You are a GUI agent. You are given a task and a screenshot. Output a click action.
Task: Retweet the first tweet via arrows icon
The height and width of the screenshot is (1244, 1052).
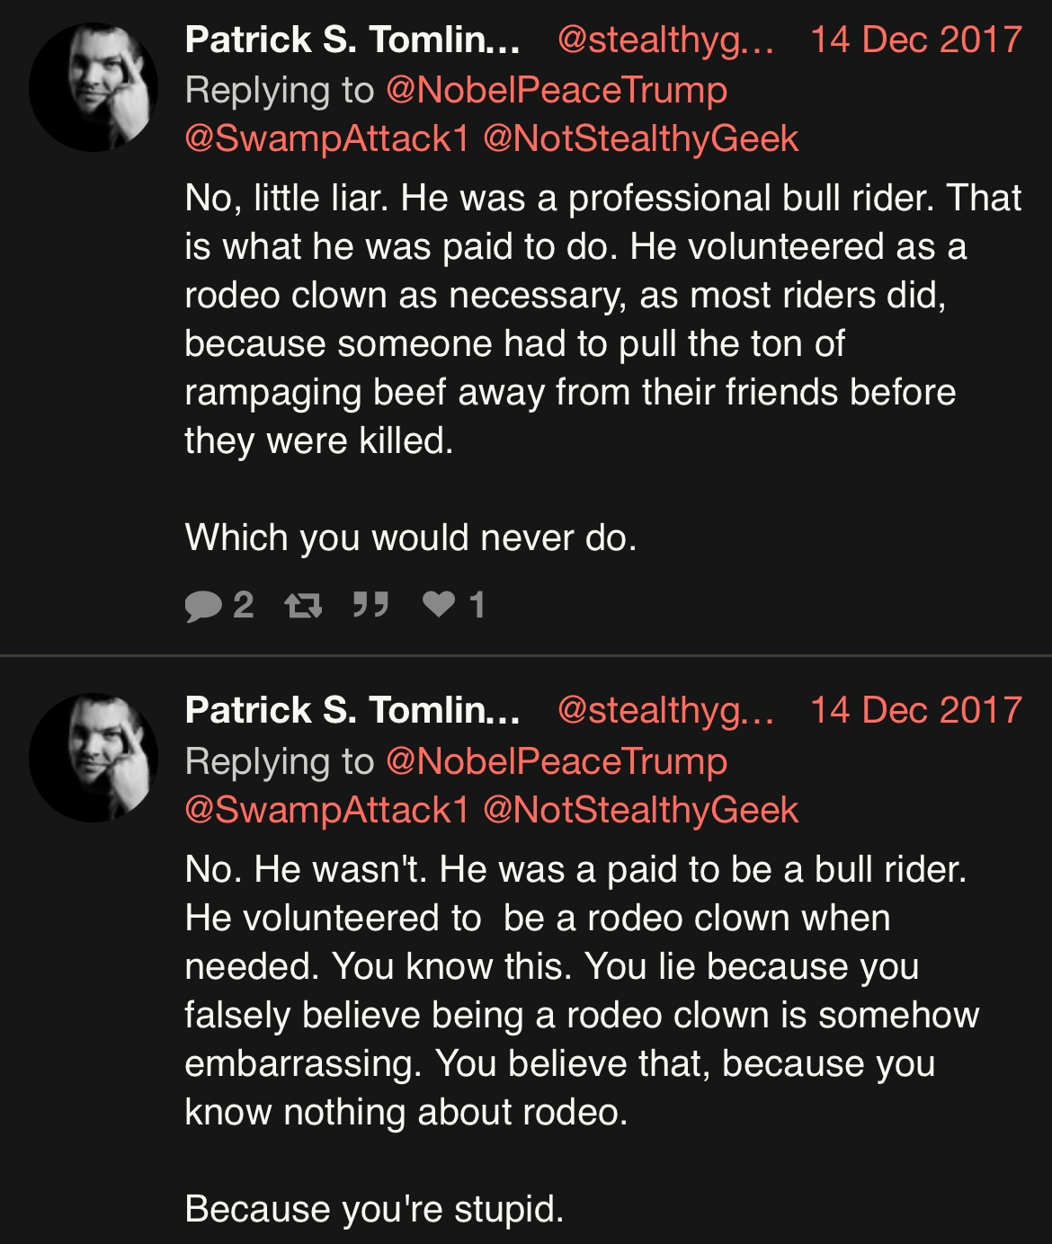tap(303, 606)
